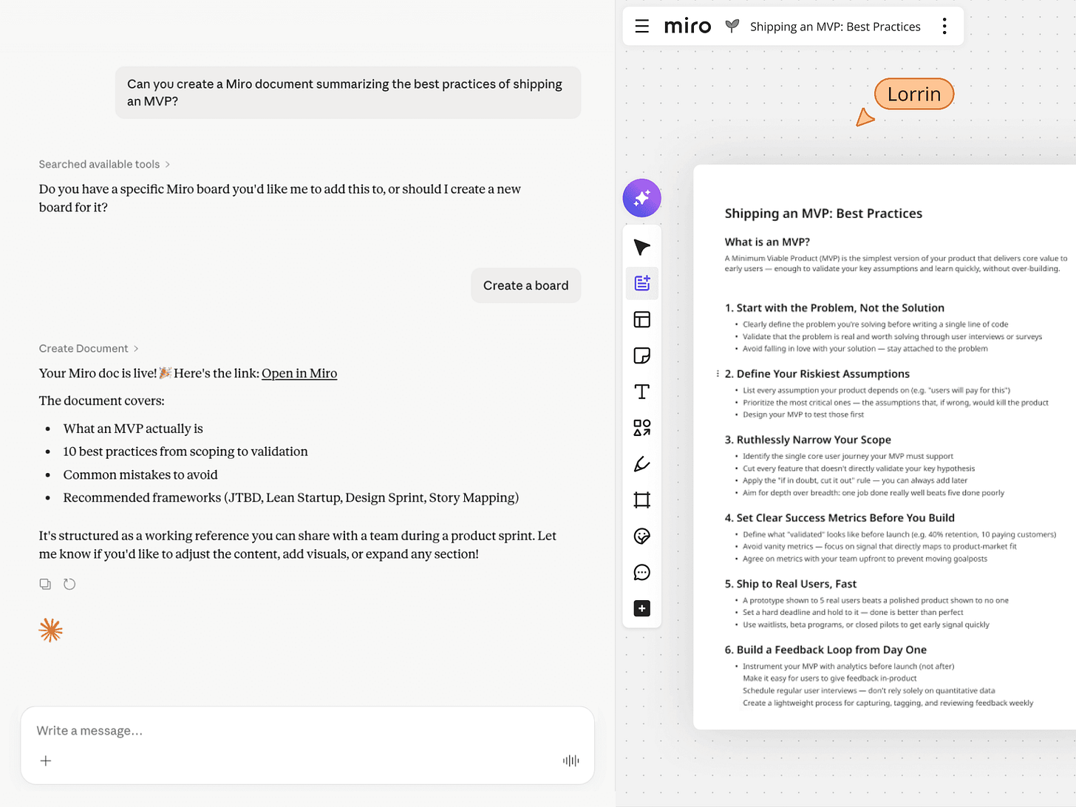Viewport: 1076px width, 807px height.
Task: Click the doc line 'Make it easy for users to give feedback in-product'
Action: pyautogui.click(x=829, y=678)
